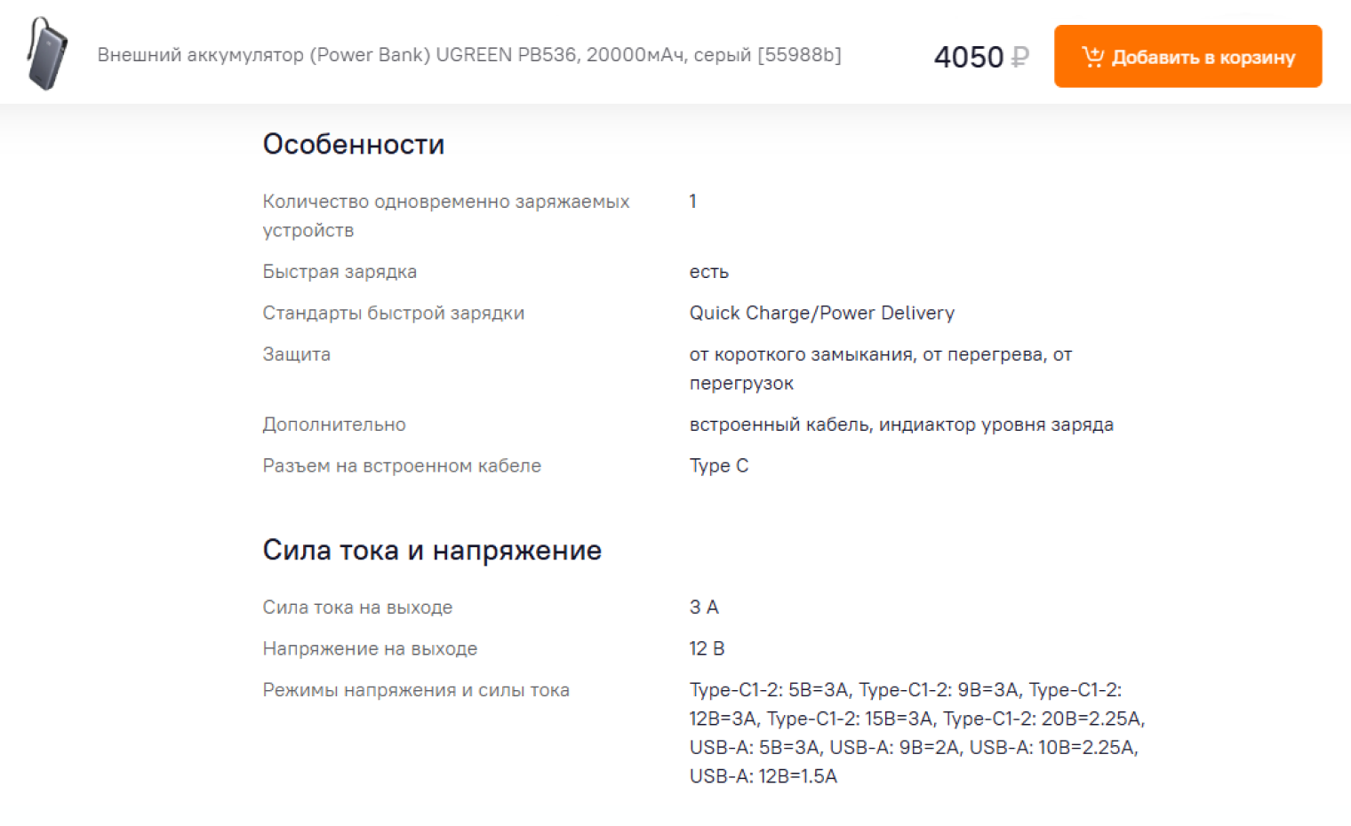Click the Режимы напряжения и силы тока label
The width and height of the screenshot is (1351, 826).
416,690
